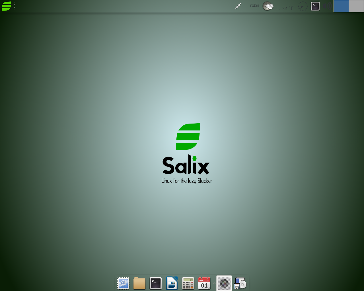The width and height of the screenshot is (364, 291).
Task: Open the volume speaker control
Action: (x=327, y=6)
